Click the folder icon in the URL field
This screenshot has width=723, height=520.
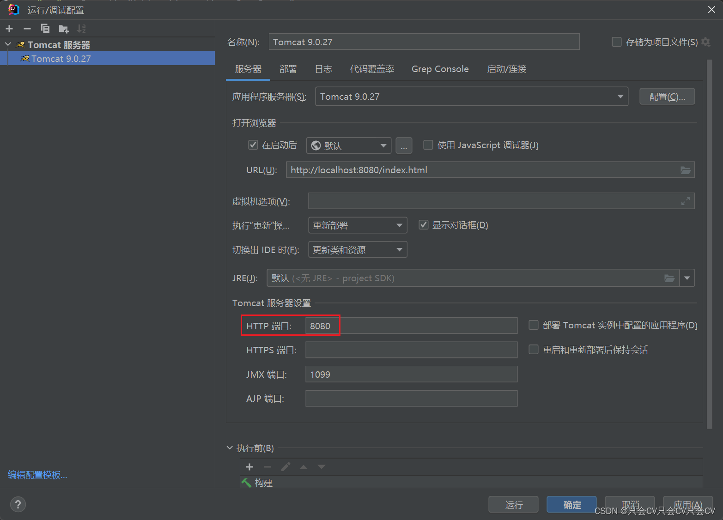pos(686,170)
